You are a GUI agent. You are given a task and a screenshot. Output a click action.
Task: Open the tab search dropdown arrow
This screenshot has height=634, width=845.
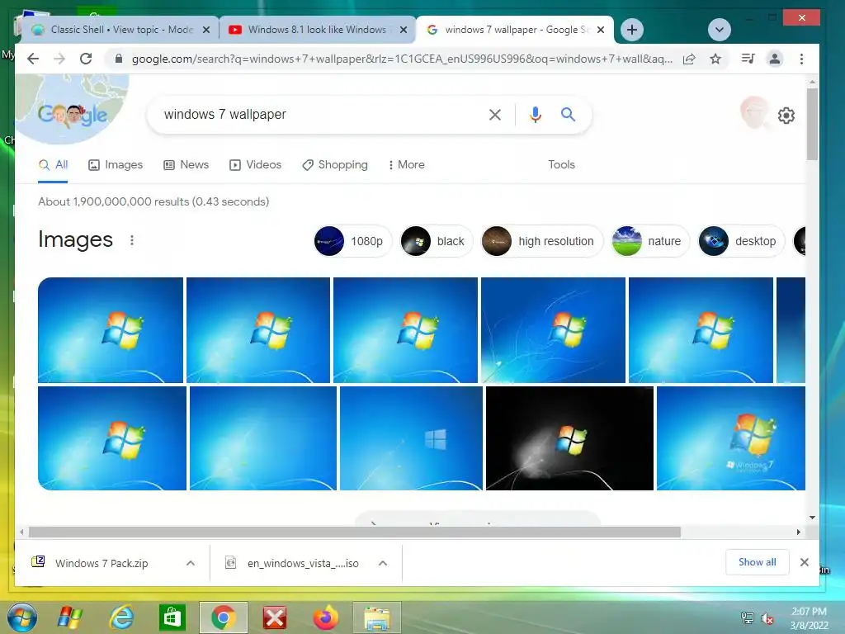[x=720, y=30]
